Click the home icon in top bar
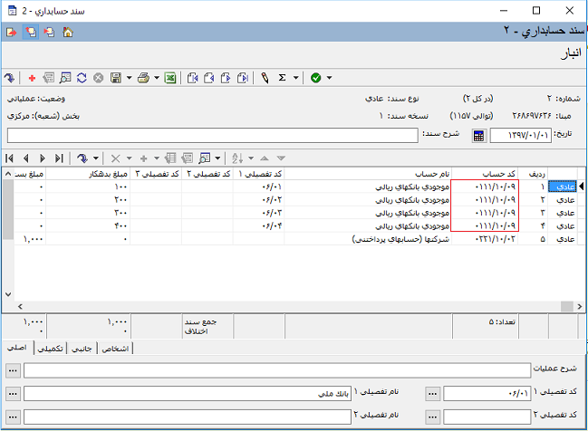 pos(68,33)
